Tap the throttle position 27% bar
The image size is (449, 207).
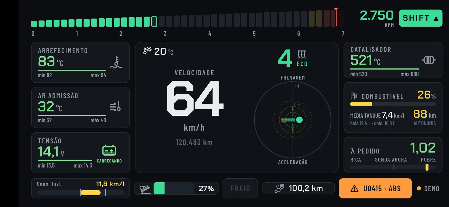(174, 188)
